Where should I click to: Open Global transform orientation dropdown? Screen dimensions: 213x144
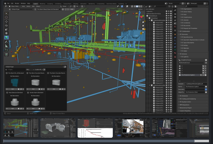(x=64, y=6)
